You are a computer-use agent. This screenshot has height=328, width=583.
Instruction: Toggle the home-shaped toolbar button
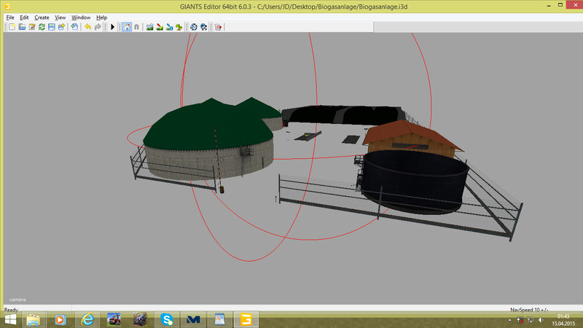tap(127, 27)
